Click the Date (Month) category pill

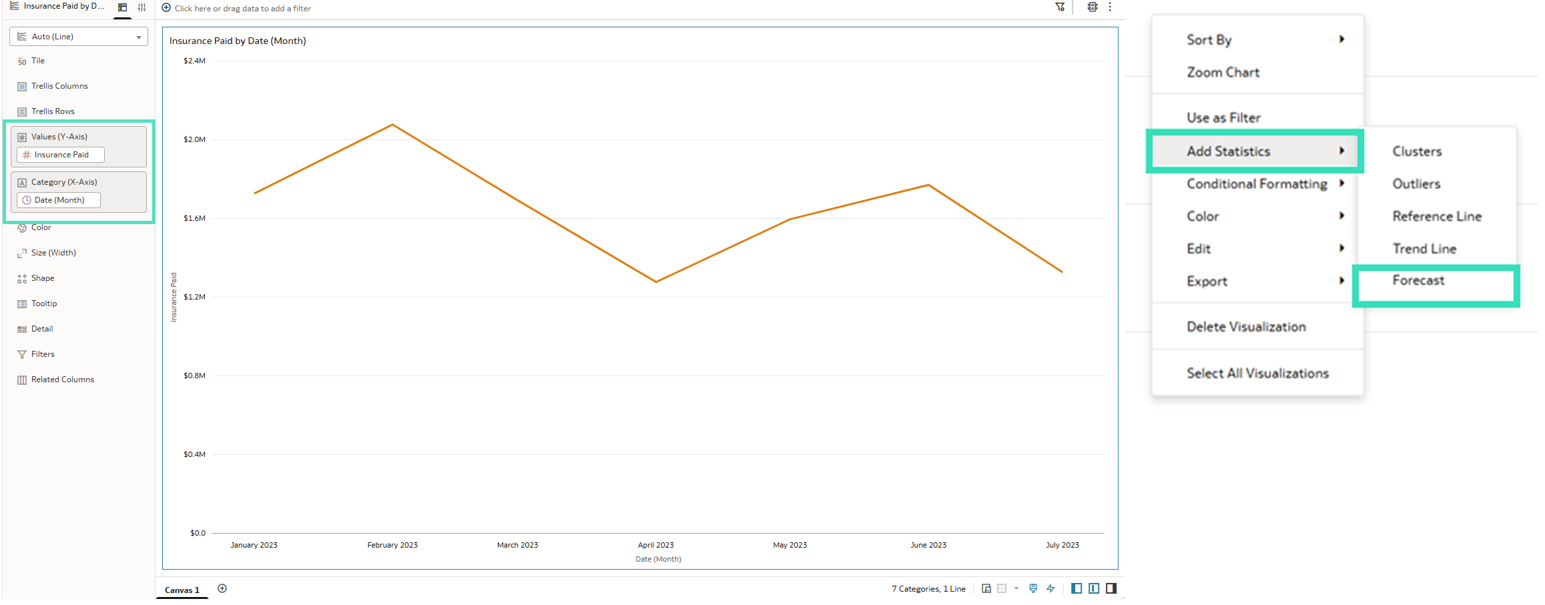pyautogui.click(x=59, y=200)
